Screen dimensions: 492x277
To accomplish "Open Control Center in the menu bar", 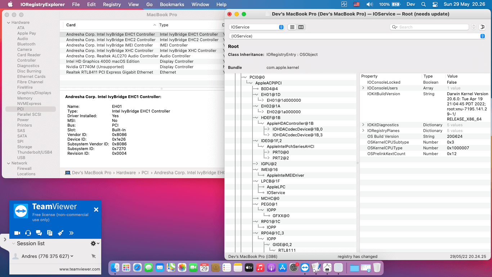I will pos(435,4).
